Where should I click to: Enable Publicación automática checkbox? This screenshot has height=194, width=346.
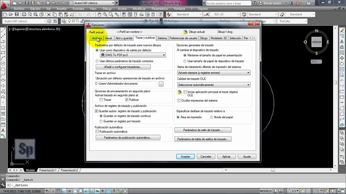(x=97, y=131)
